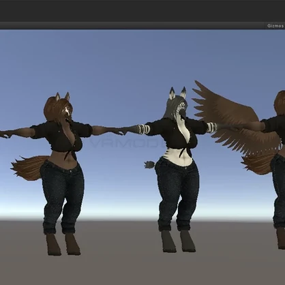
Task: Select the brown horse avatar's bushy tail
Action: pyautogui.click(x=29, y=168)
